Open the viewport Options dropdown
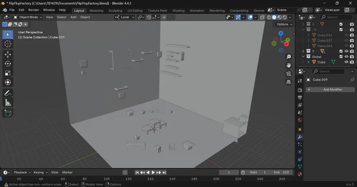The height and width of the screenshot is (187, 357). click(284, 24)
